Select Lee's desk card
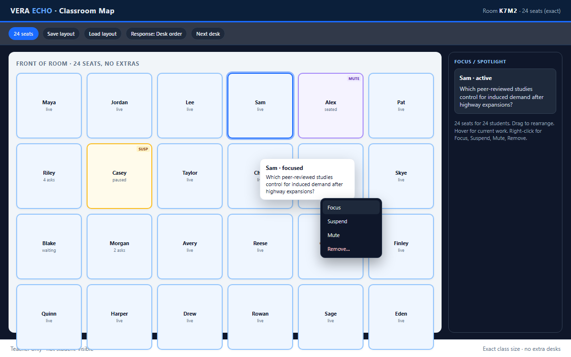Image resolution: width=571 pixels, height=357 pixels. tap(190, 106)
